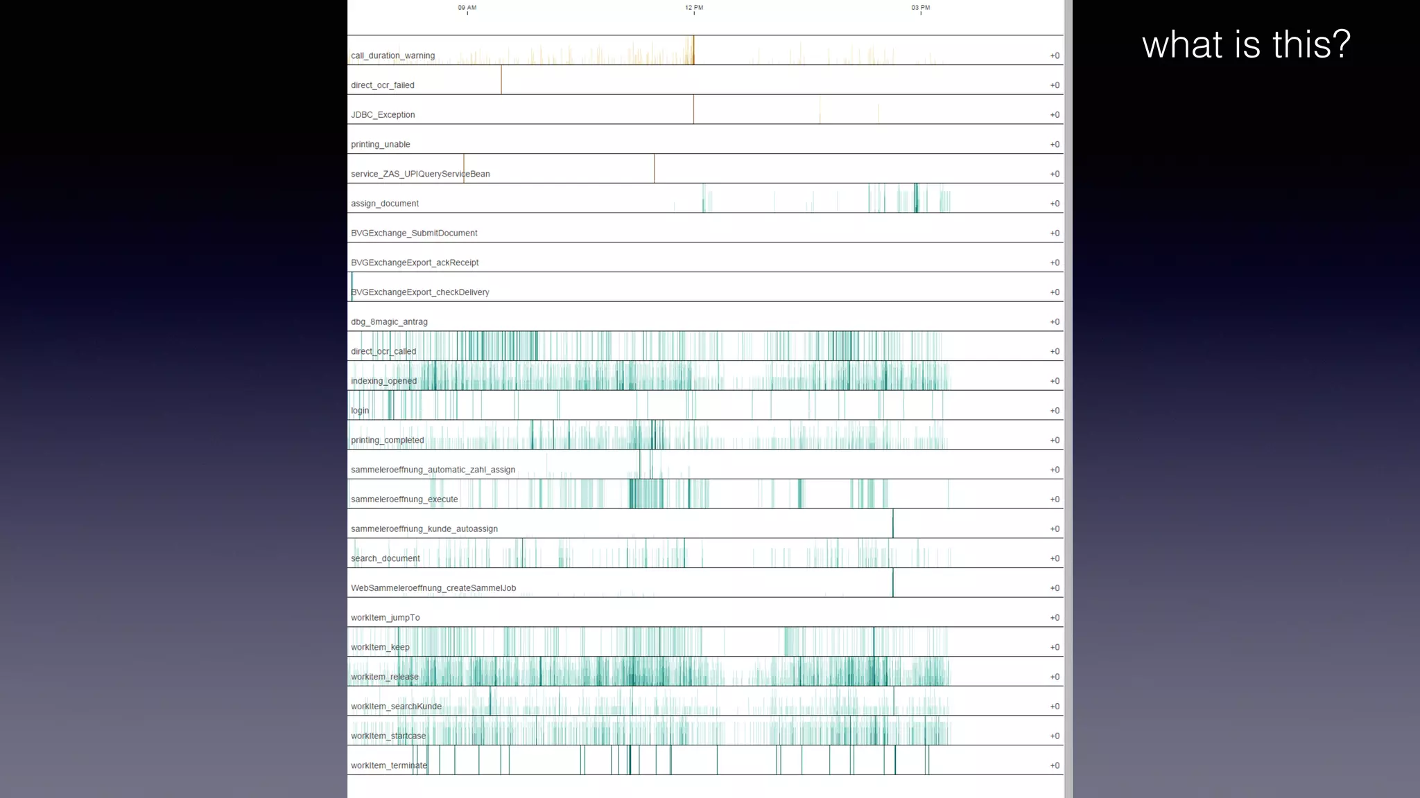Viewport: 1420px width, 798px height.
Task: Select the assign_document row label
Action: click(384, 204)
